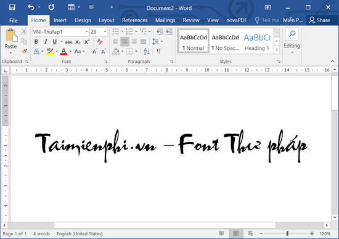This screenshot has height=239, width=339.
Task: Toggle Italic formatting
Action: [x=46, y=41]
